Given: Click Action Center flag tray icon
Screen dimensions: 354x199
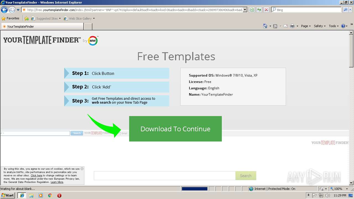Looking at the screenshot, I should (315, 195).
